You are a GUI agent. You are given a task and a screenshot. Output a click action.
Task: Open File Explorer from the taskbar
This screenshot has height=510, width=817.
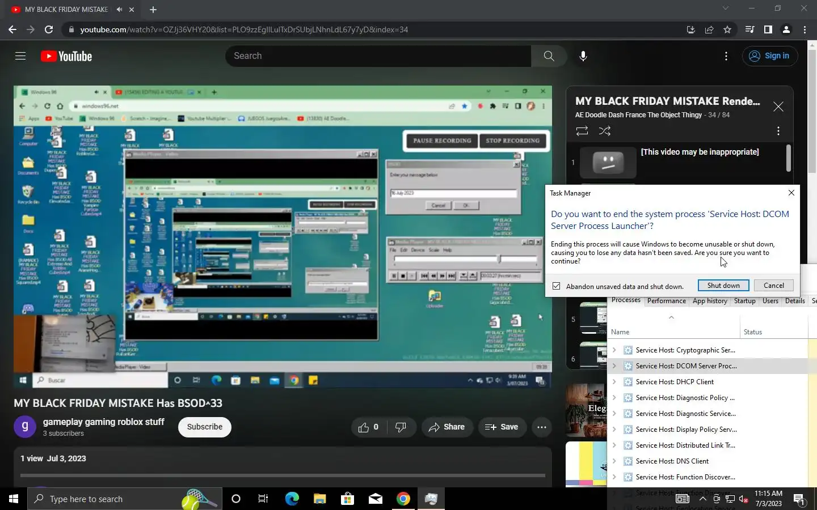[x=319, y=499]
